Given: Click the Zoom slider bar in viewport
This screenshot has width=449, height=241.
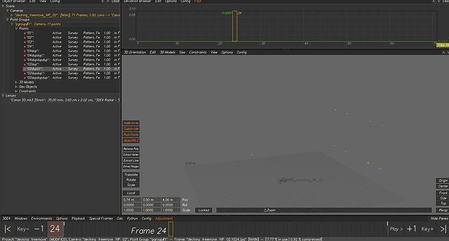Looking at the screenshot, I should pyautogui.click(x=324, y=210).
